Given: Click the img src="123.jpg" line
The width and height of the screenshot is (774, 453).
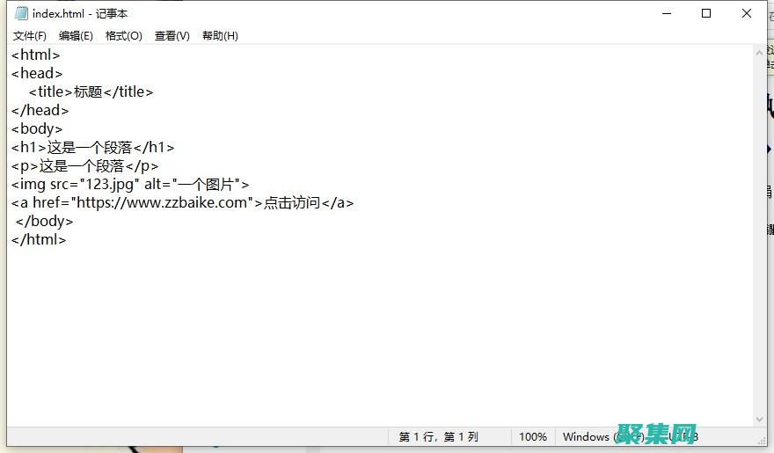Looking at the screenshot, I should (x=130, y=185).
